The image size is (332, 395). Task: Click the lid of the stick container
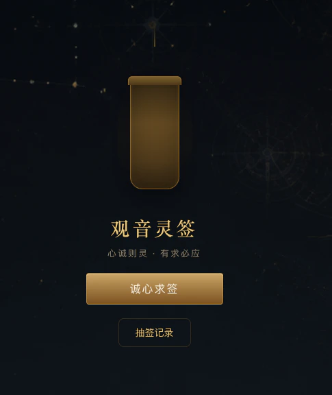155,81
